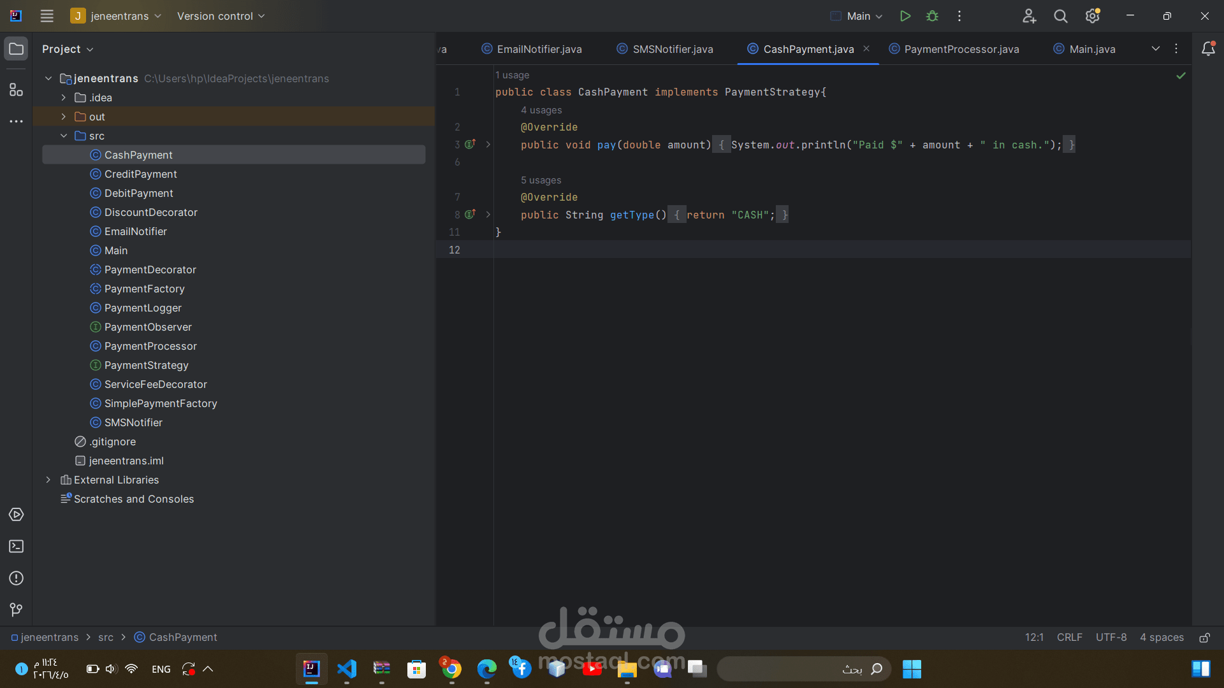Open the Git tool window
Viewport: 1224px width, 688px height.
point(16,610)
